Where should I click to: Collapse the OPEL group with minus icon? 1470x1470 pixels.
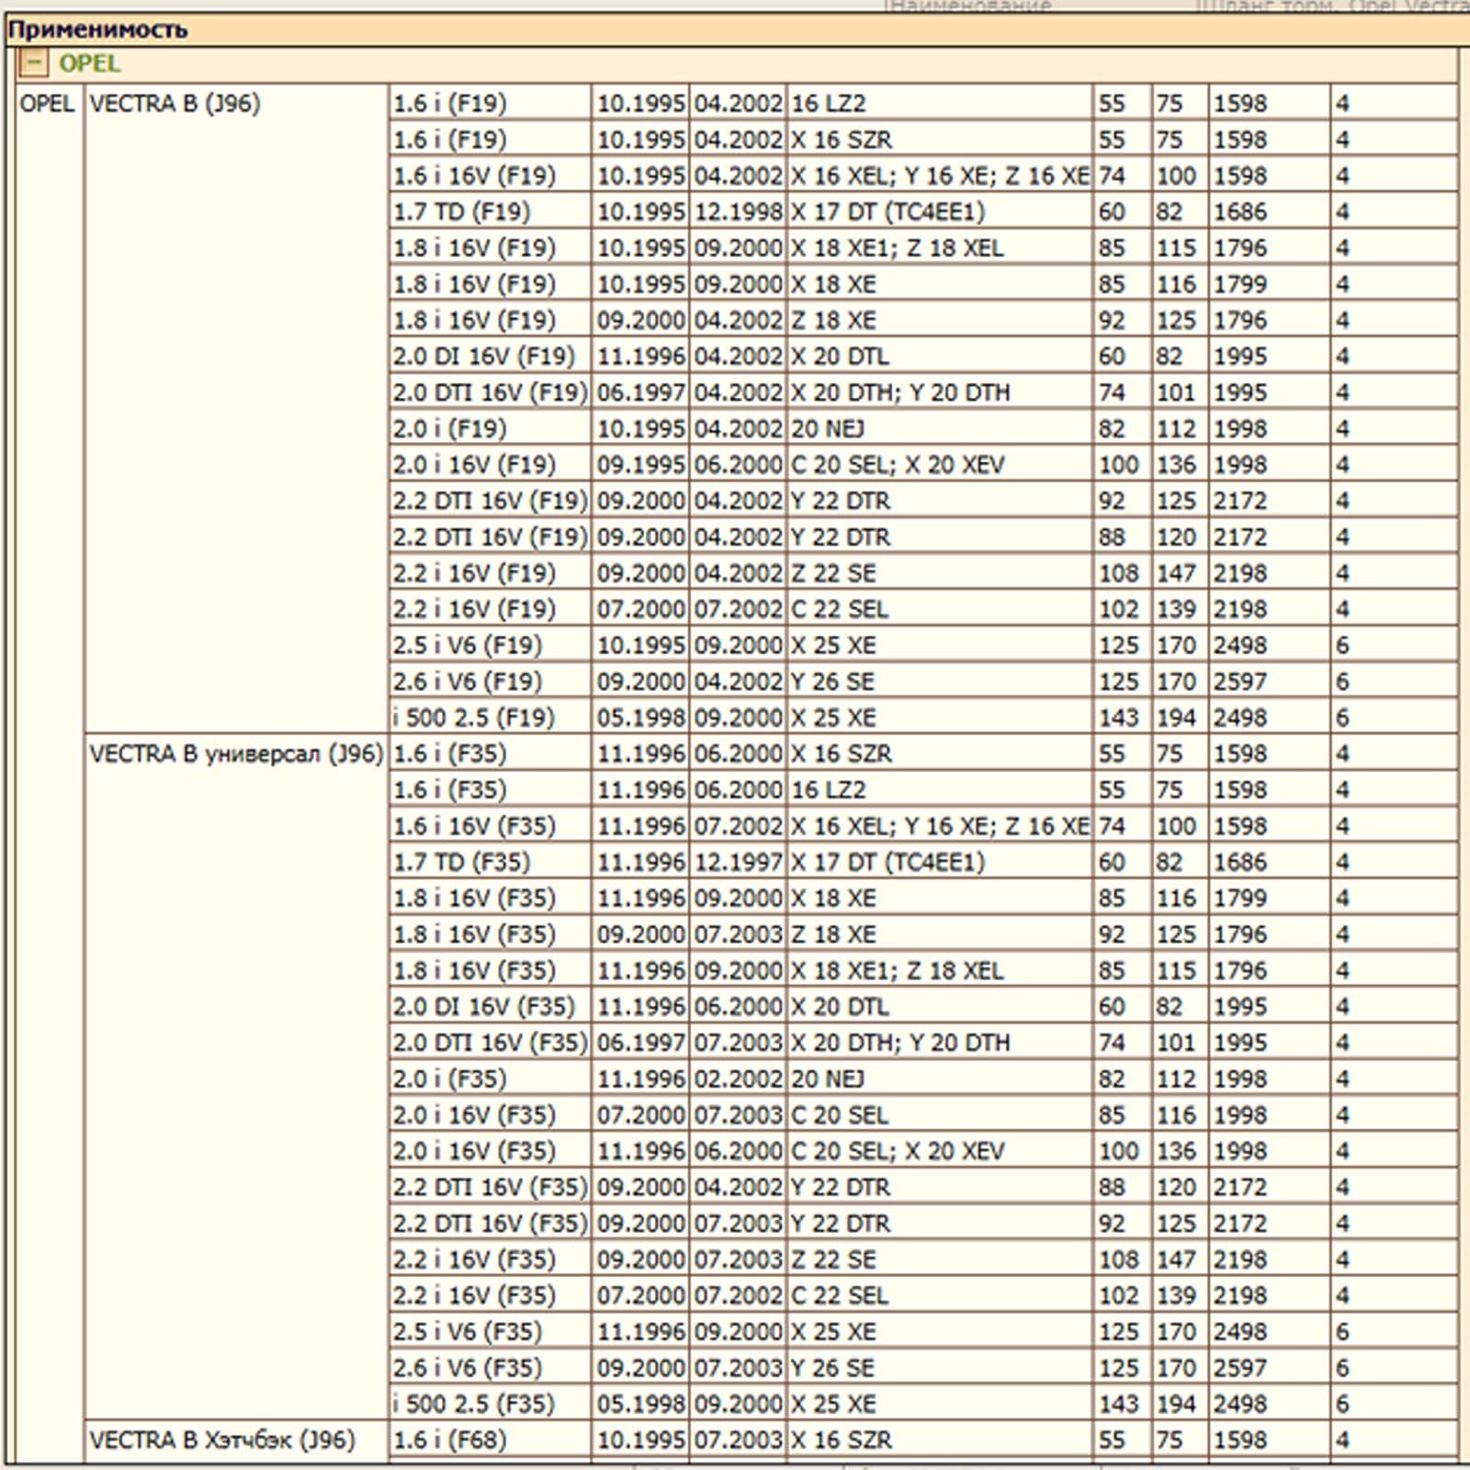(x=33, y=63)
